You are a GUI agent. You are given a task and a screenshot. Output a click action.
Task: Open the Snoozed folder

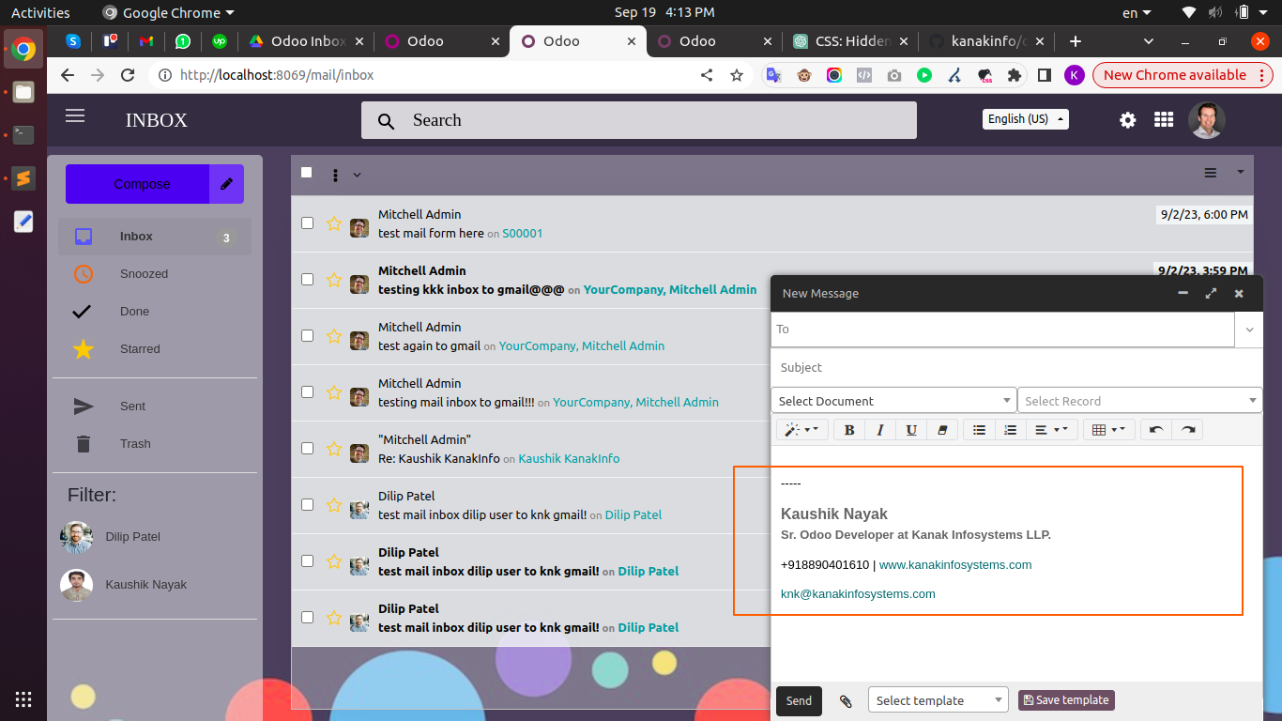click(144, 274)
